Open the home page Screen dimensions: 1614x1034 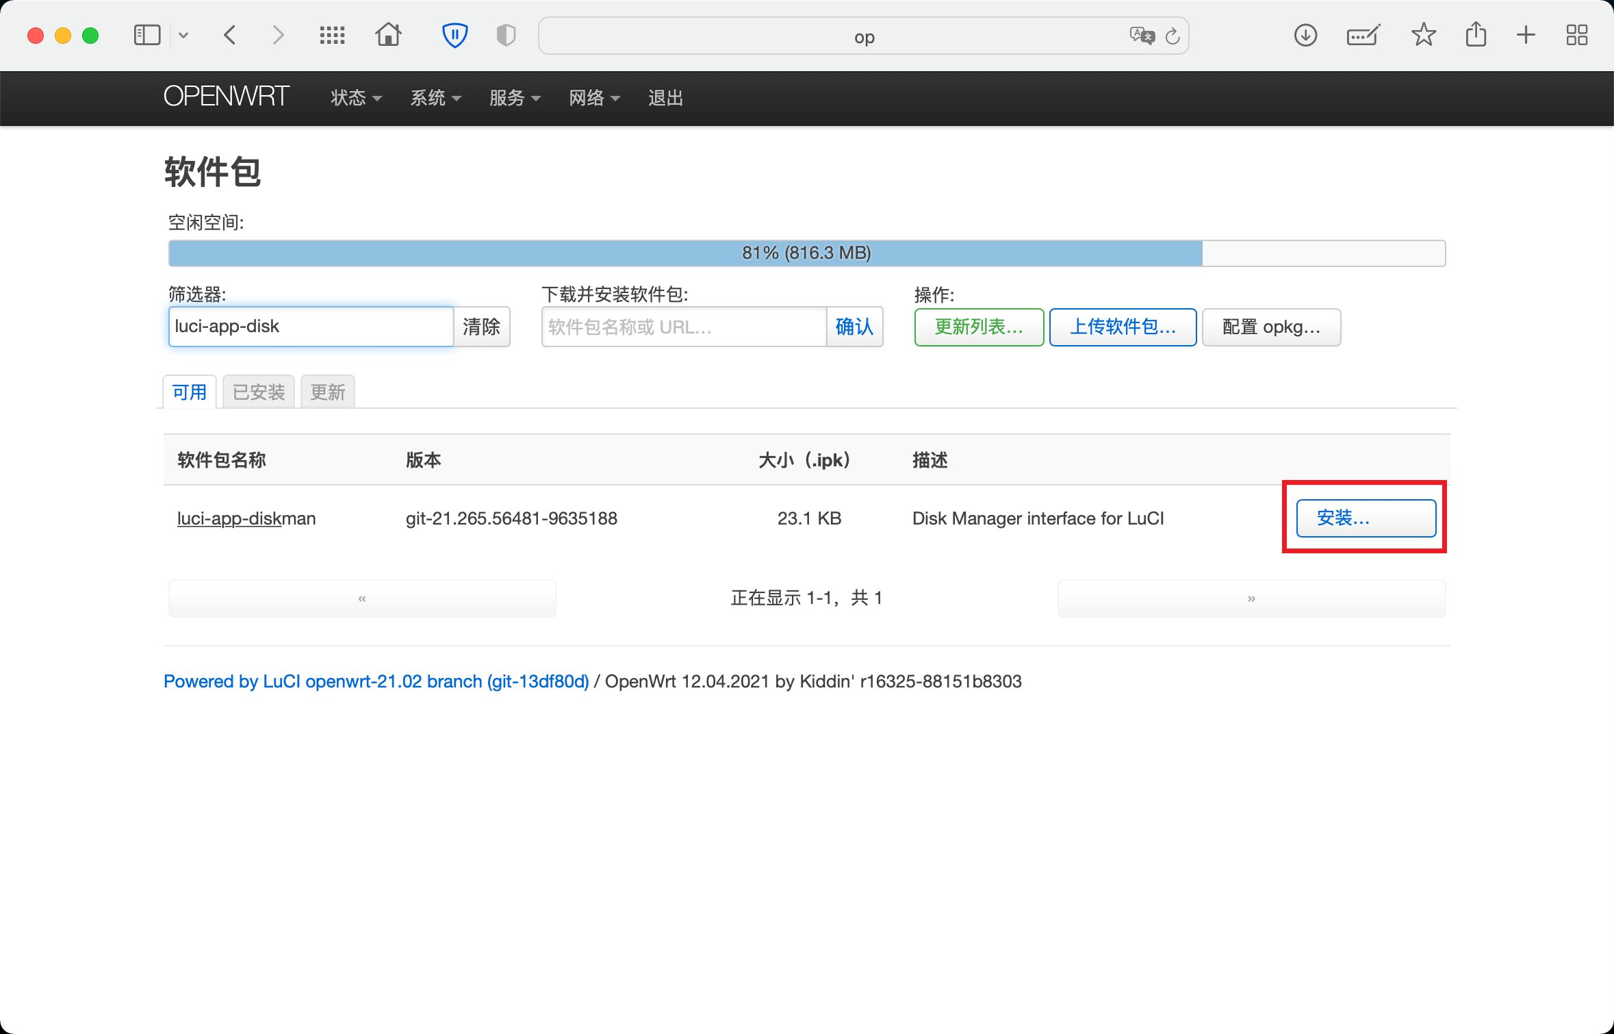click(389, 34)
